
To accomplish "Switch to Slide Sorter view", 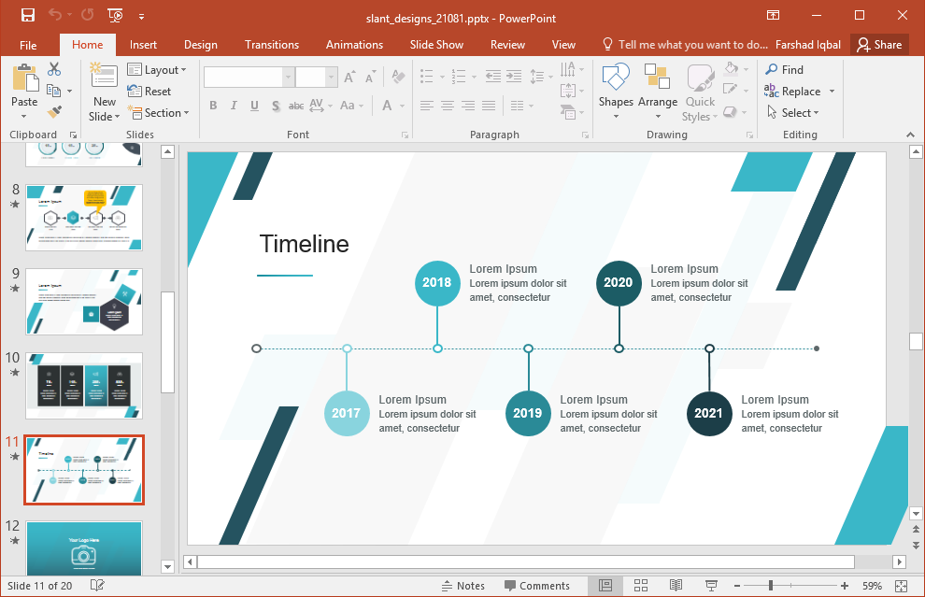I will tap(641, 586).
